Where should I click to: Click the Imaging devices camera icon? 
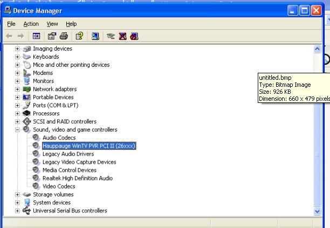click(27, 49)
